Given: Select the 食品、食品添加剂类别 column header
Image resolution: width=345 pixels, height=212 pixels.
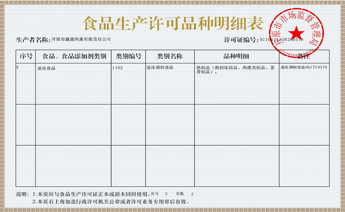Looking at the screenshot, I should point(73,57).
